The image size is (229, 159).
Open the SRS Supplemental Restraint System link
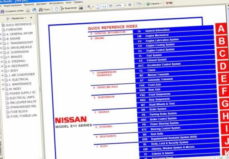pos(179,138)
